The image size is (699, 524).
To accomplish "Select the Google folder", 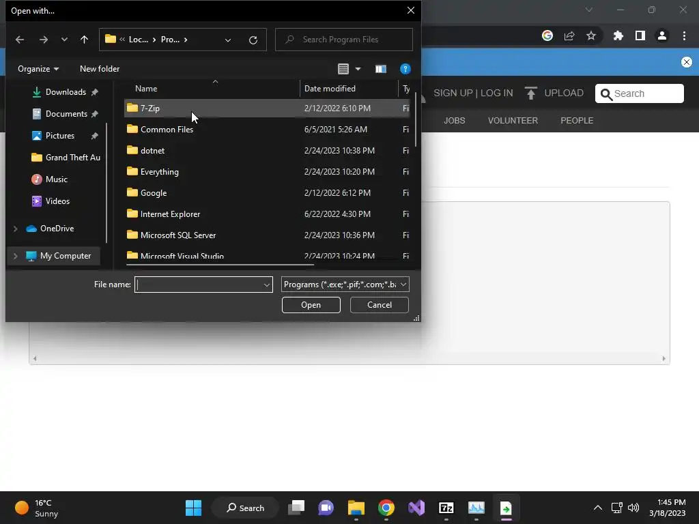I will point(267,193).
